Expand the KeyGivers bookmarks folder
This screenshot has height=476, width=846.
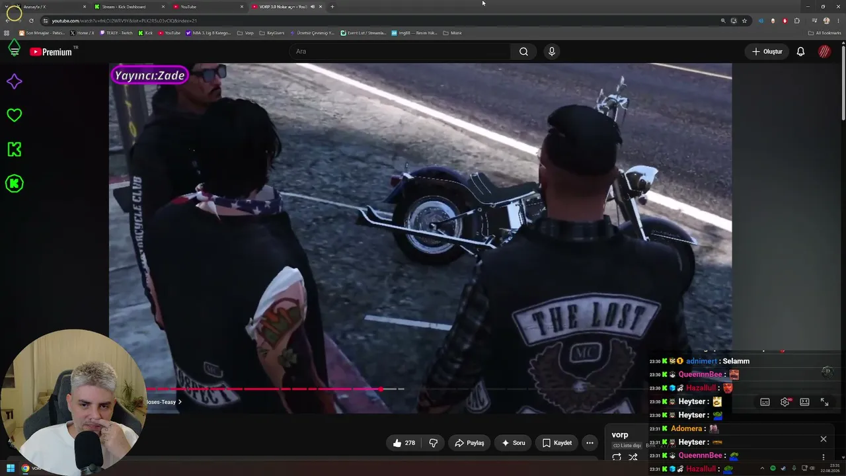click(x=272, y=33)
